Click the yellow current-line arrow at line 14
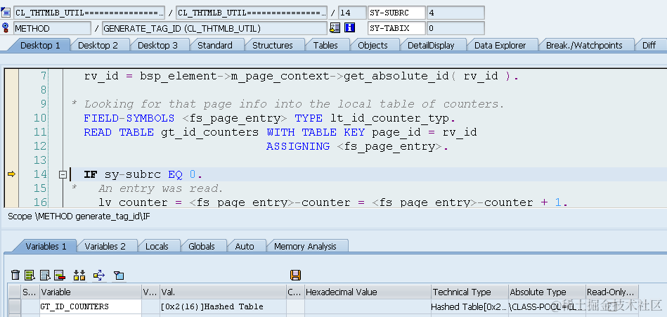667x317 pixels. (x=11, y=174)
